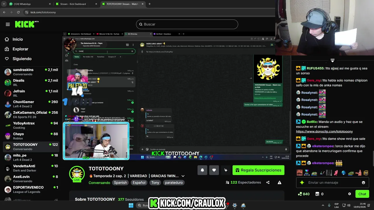Toggle follow with the heart button
This screenshot has width=374, height=210.
click(x=214, y=170)
